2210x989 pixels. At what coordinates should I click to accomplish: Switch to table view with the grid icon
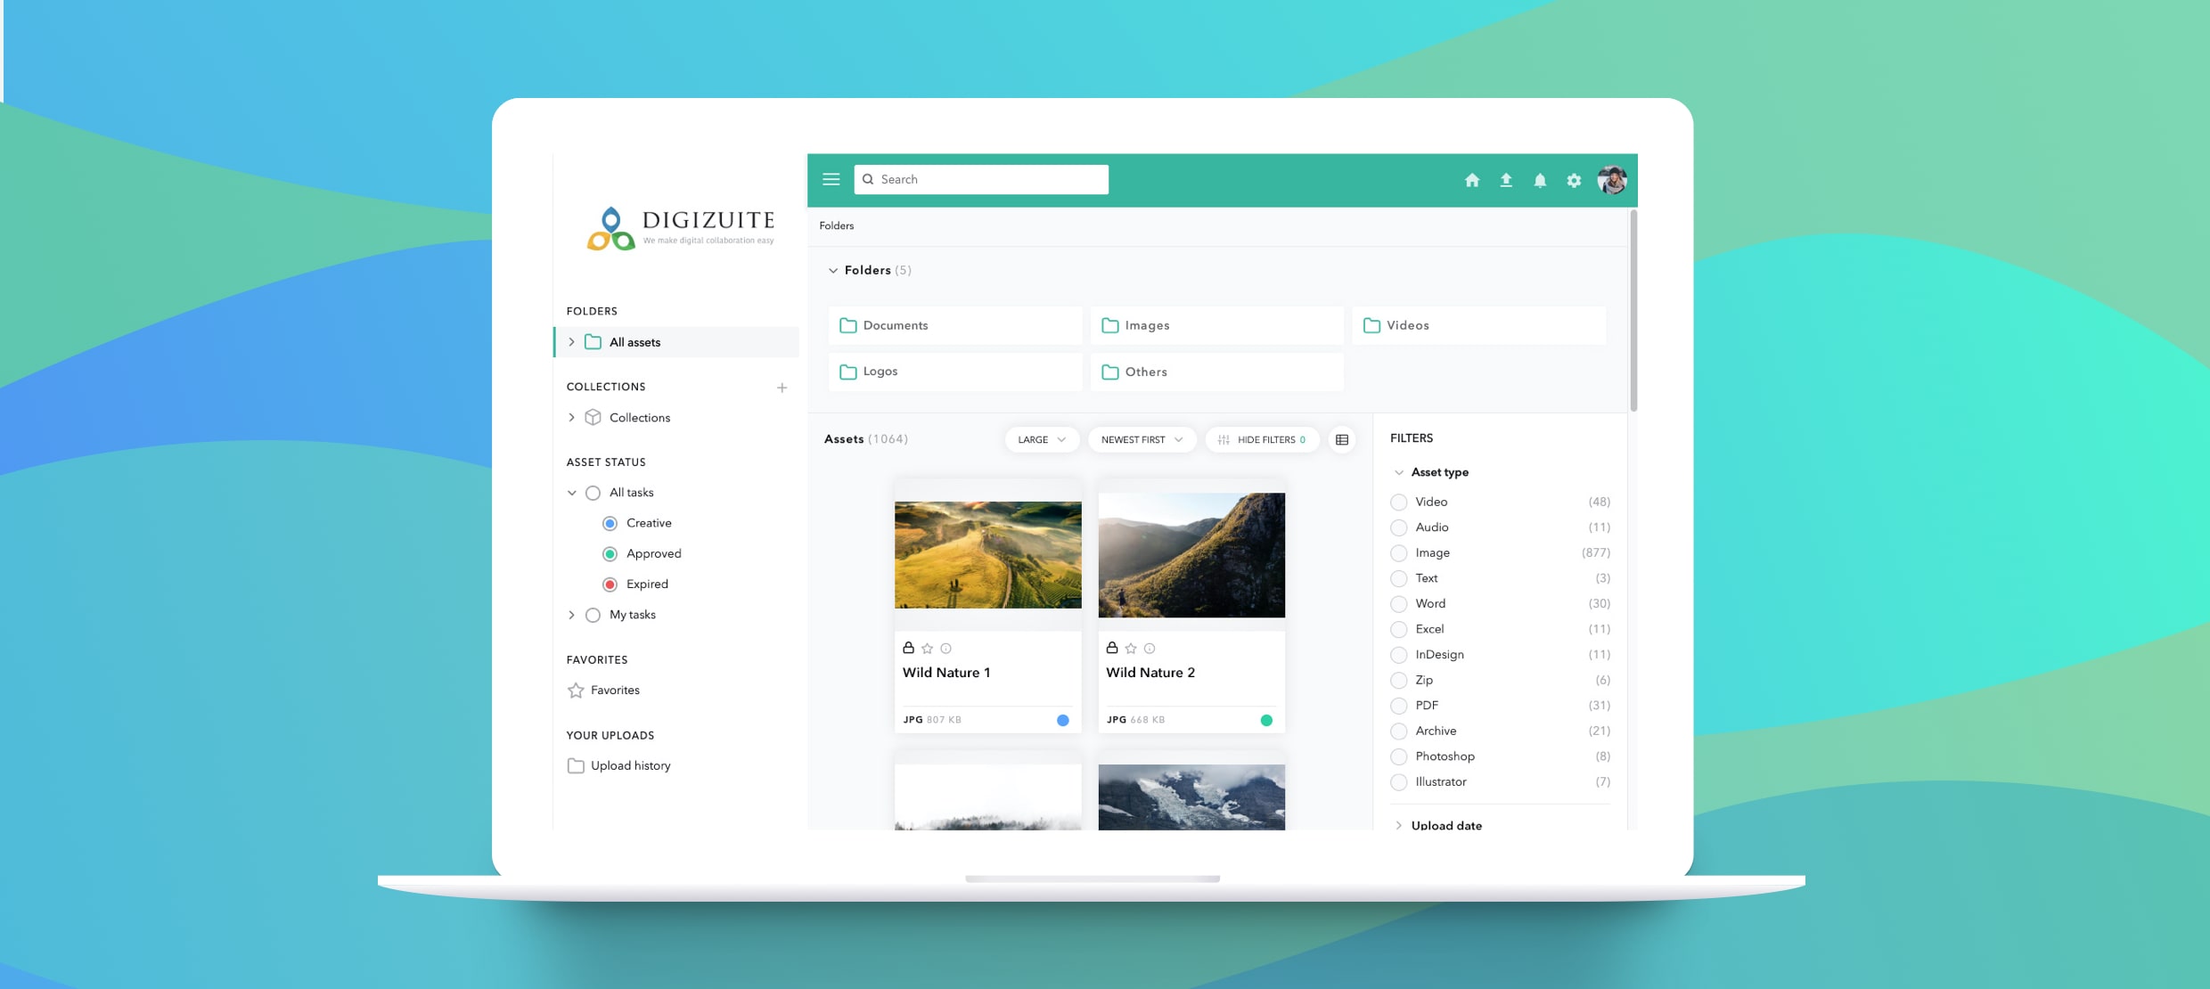point(1342,439)
